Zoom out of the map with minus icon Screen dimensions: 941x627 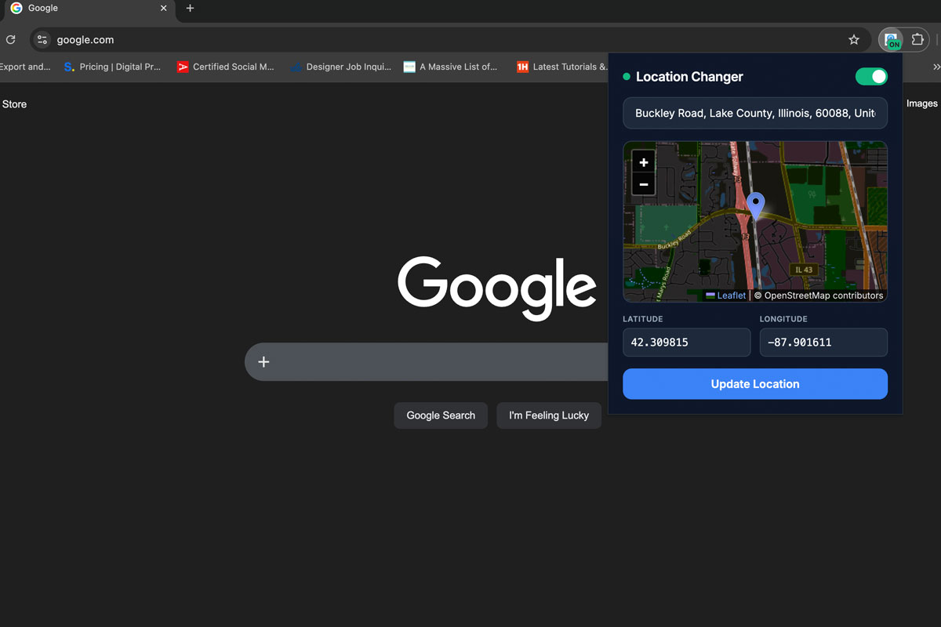[x=642, y=185]
